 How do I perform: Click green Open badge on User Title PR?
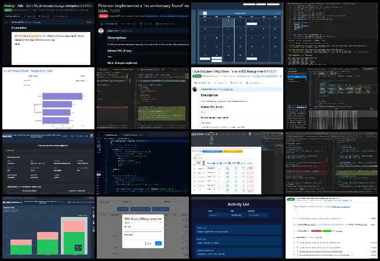click(197, 76)
